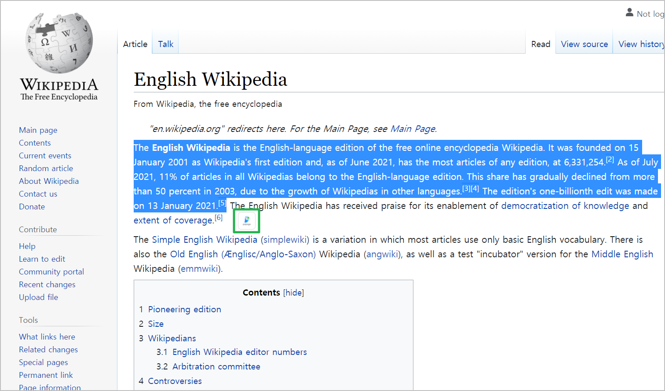Open Learn to edit link
This screenshot has width=665, height=391.
pos(42,259)
